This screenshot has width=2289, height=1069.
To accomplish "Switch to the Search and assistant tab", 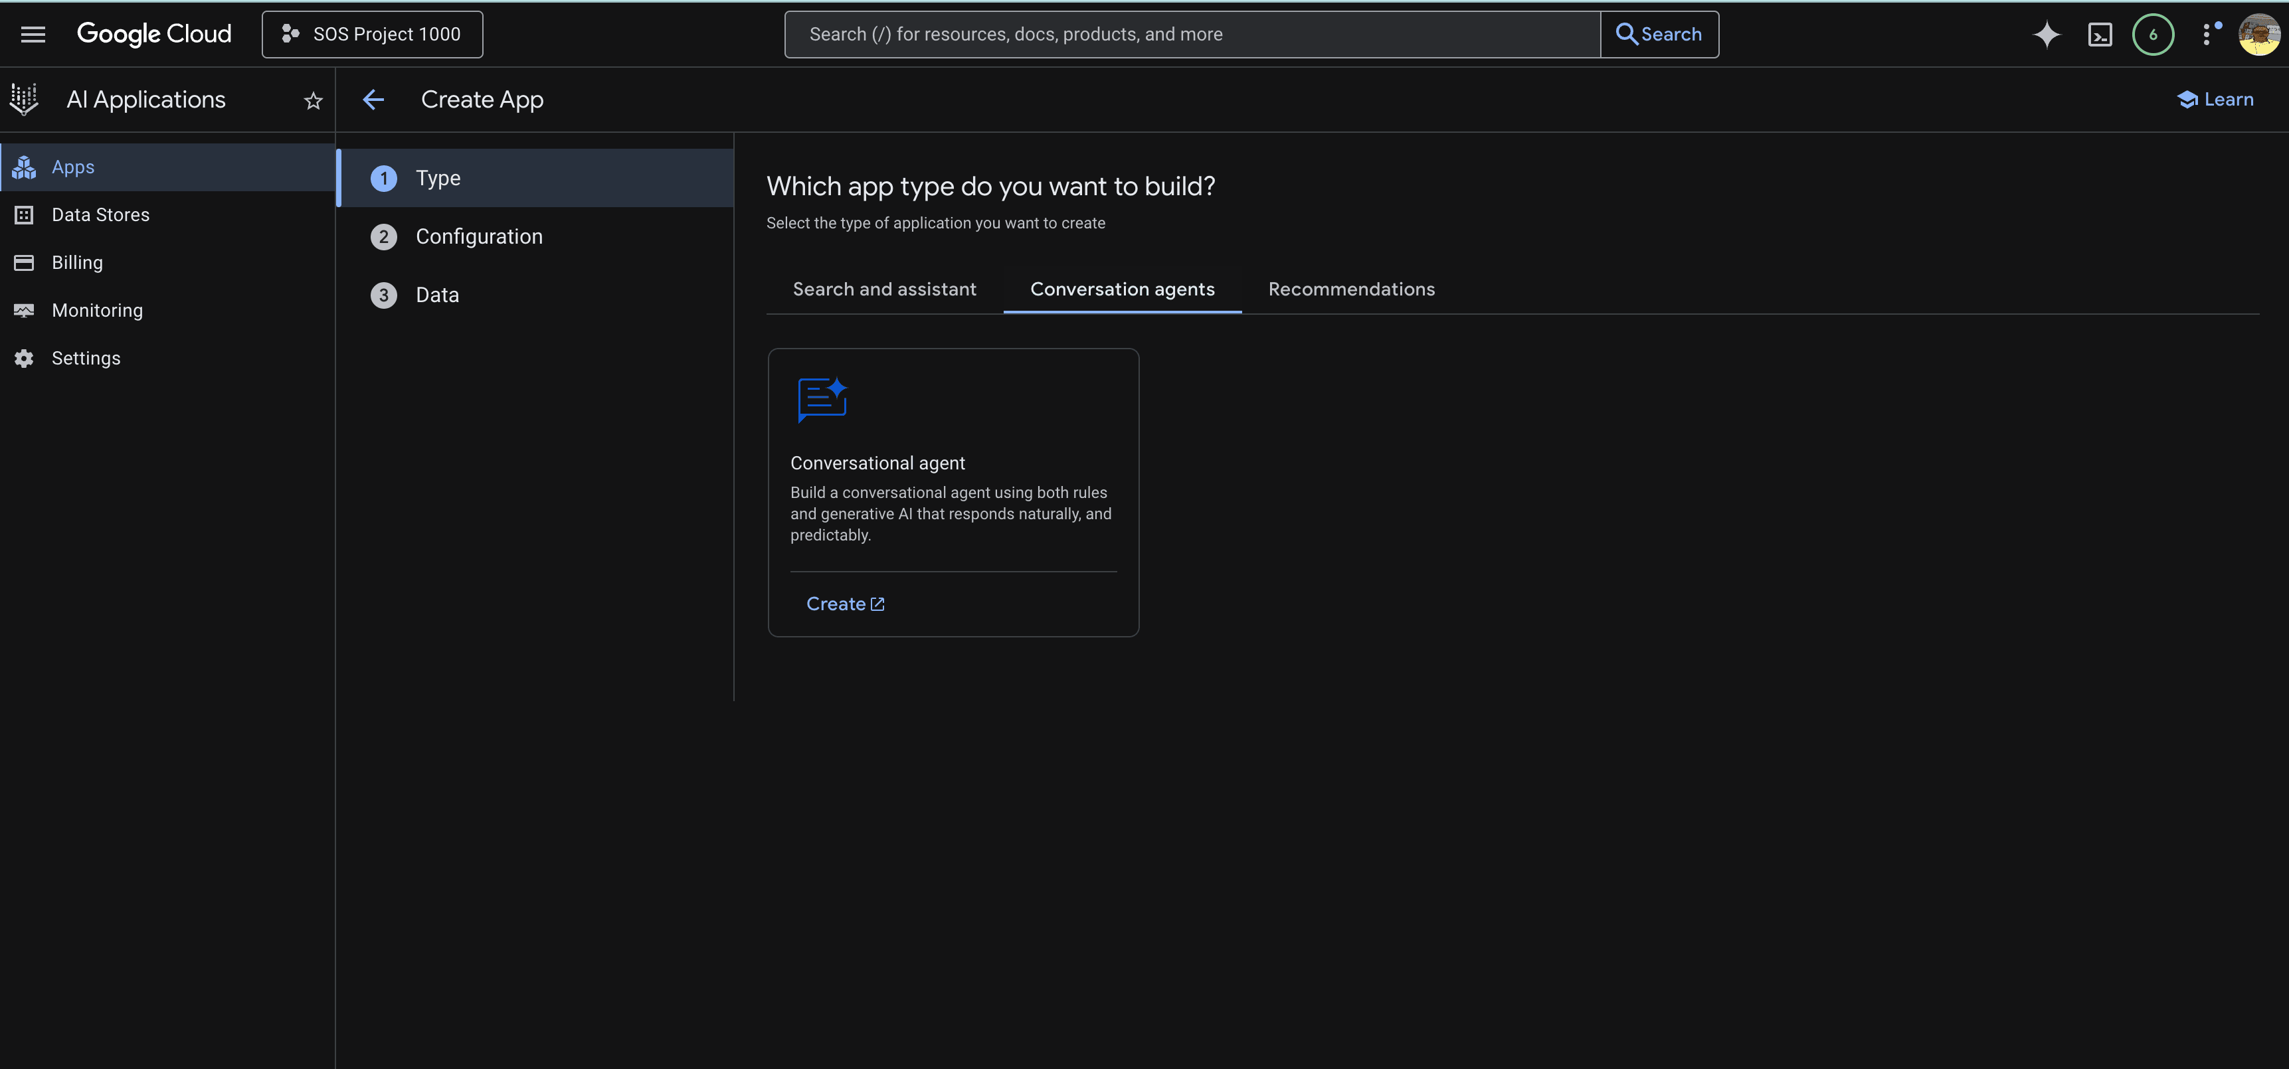I will [x=884, y=289].
